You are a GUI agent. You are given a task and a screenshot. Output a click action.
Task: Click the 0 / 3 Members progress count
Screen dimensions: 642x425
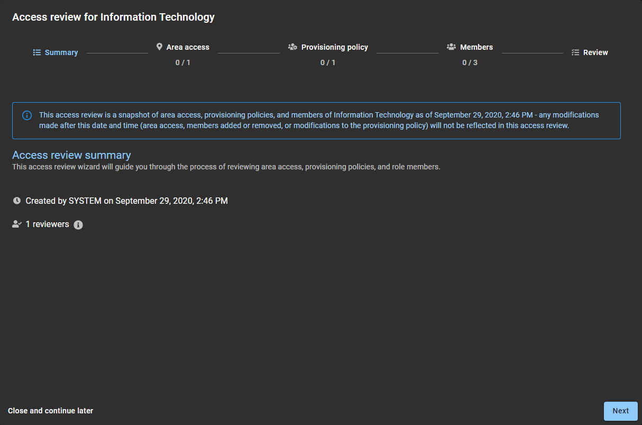(x=470, y=62)
